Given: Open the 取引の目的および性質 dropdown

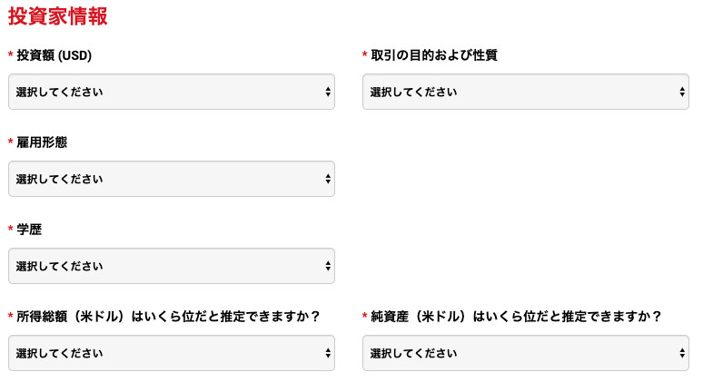Looking at the screenshot, I should point(526,92).
